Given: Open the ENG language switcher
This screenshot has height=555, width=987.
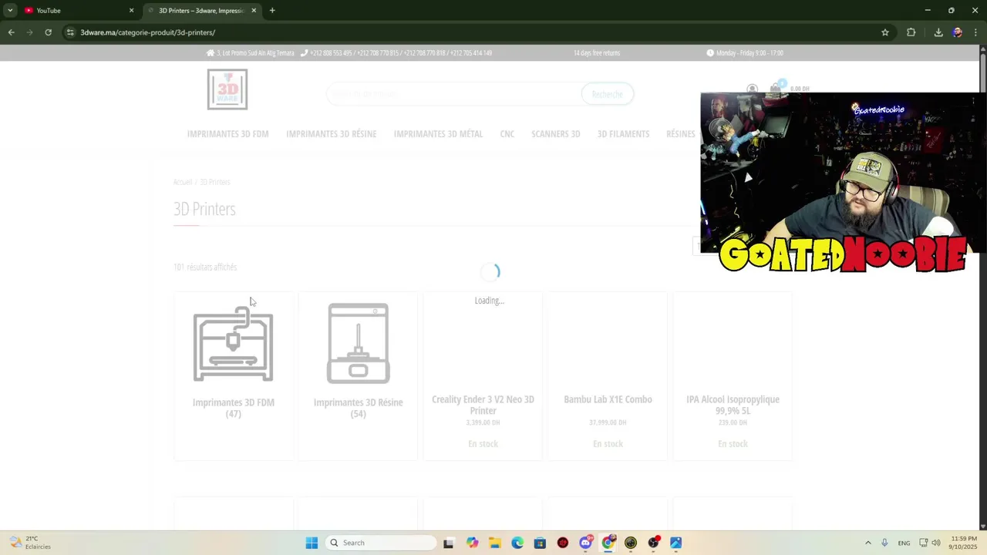Looking at the screenshot, I should [904, 543].
